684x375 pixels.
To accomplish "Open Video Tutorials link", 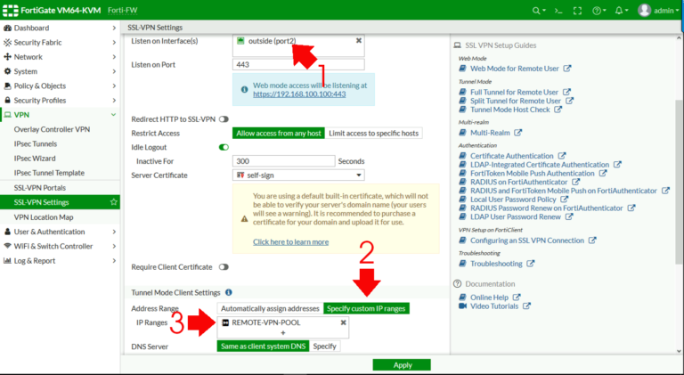I will 494,306.
